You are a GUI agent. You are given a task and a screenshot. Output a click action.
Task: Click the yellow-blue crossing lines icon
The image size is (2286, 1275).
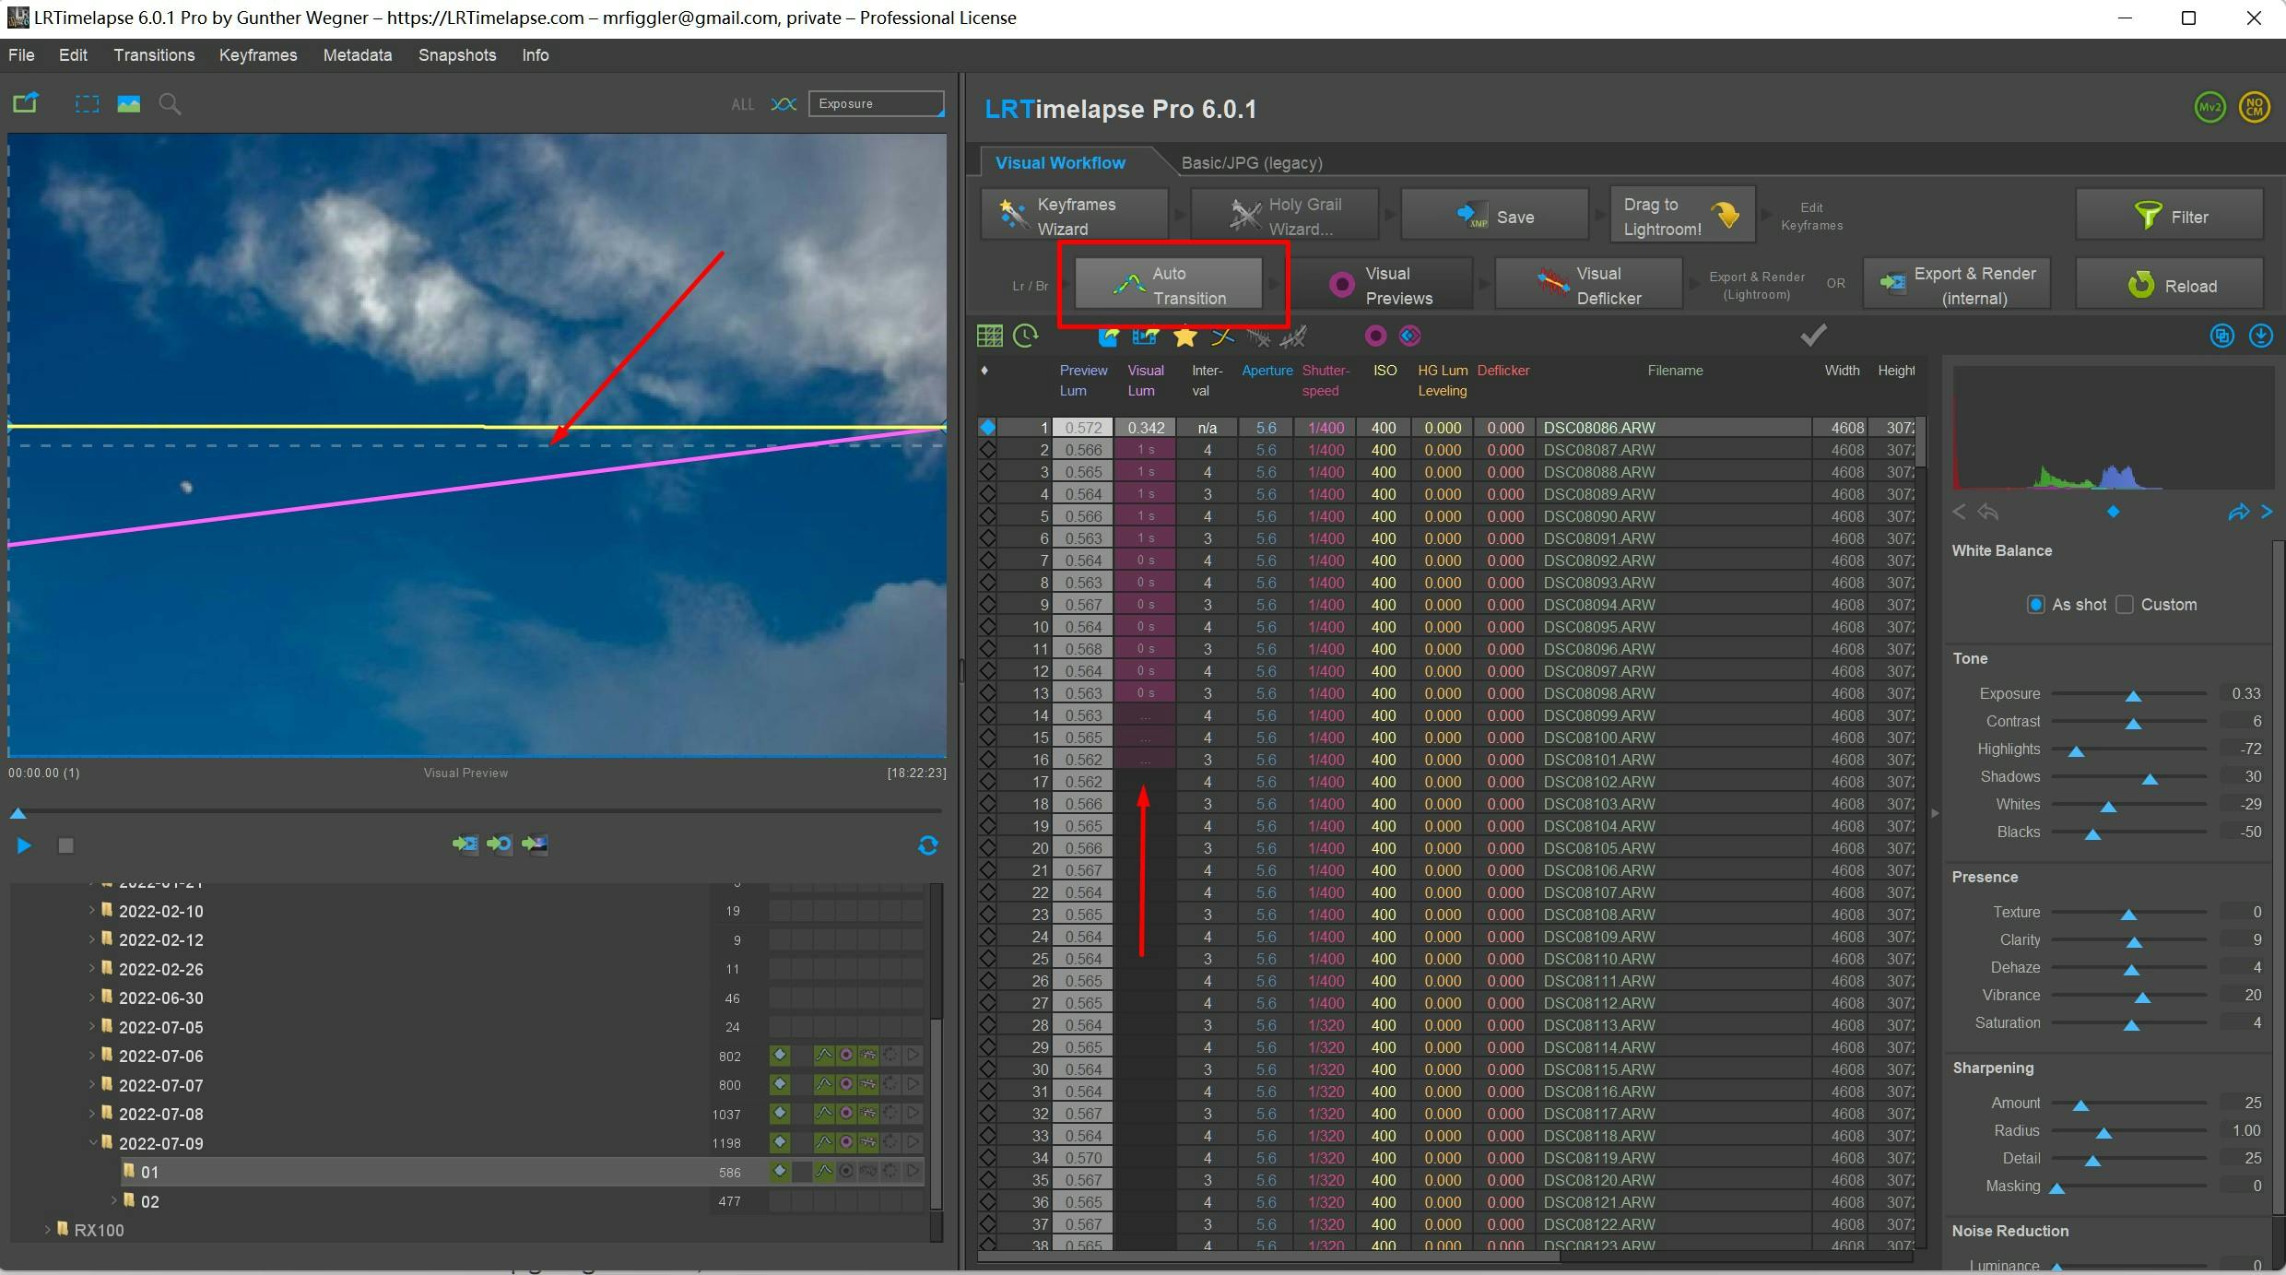1222,336
